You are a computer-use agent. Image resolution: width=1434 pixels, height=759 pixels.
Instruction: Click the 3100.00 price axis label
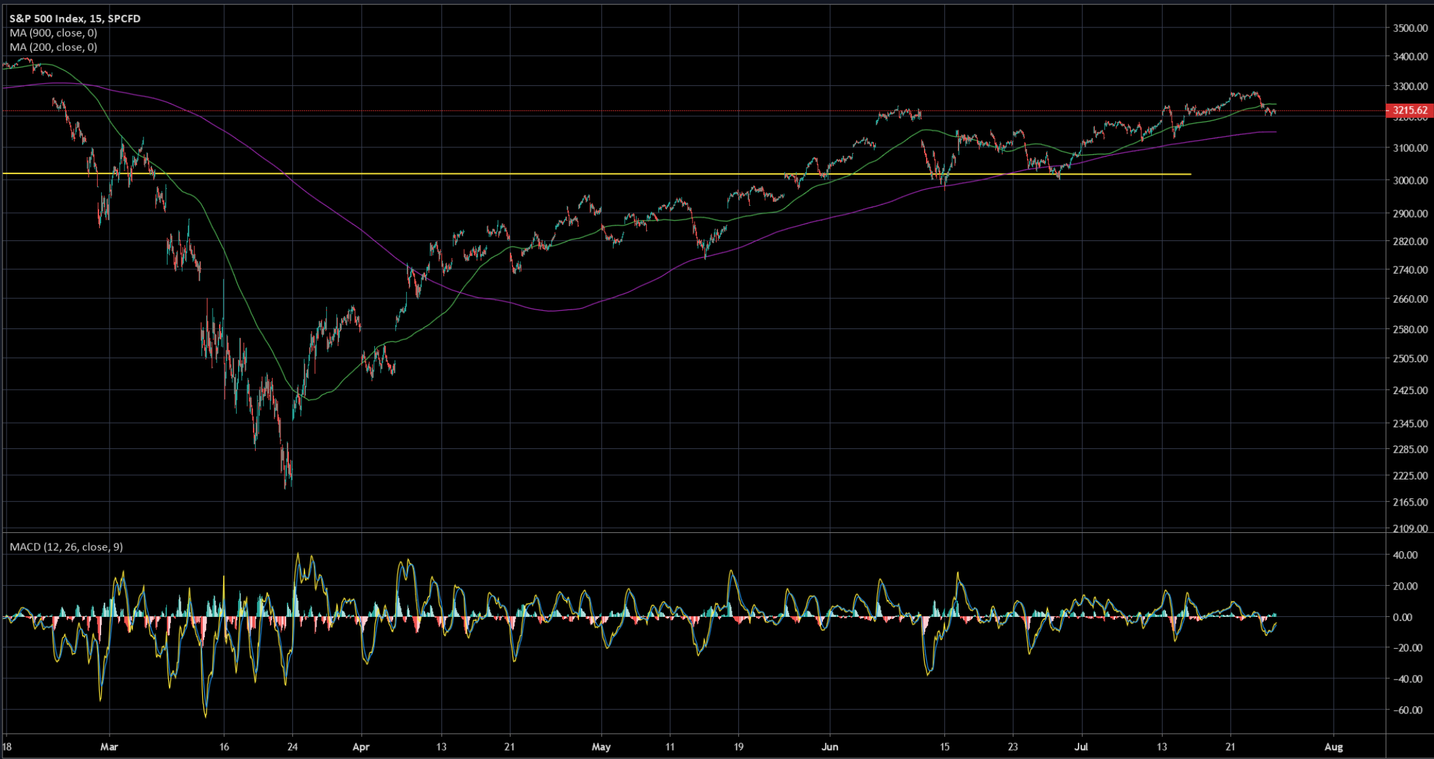tap(1410, 148)
